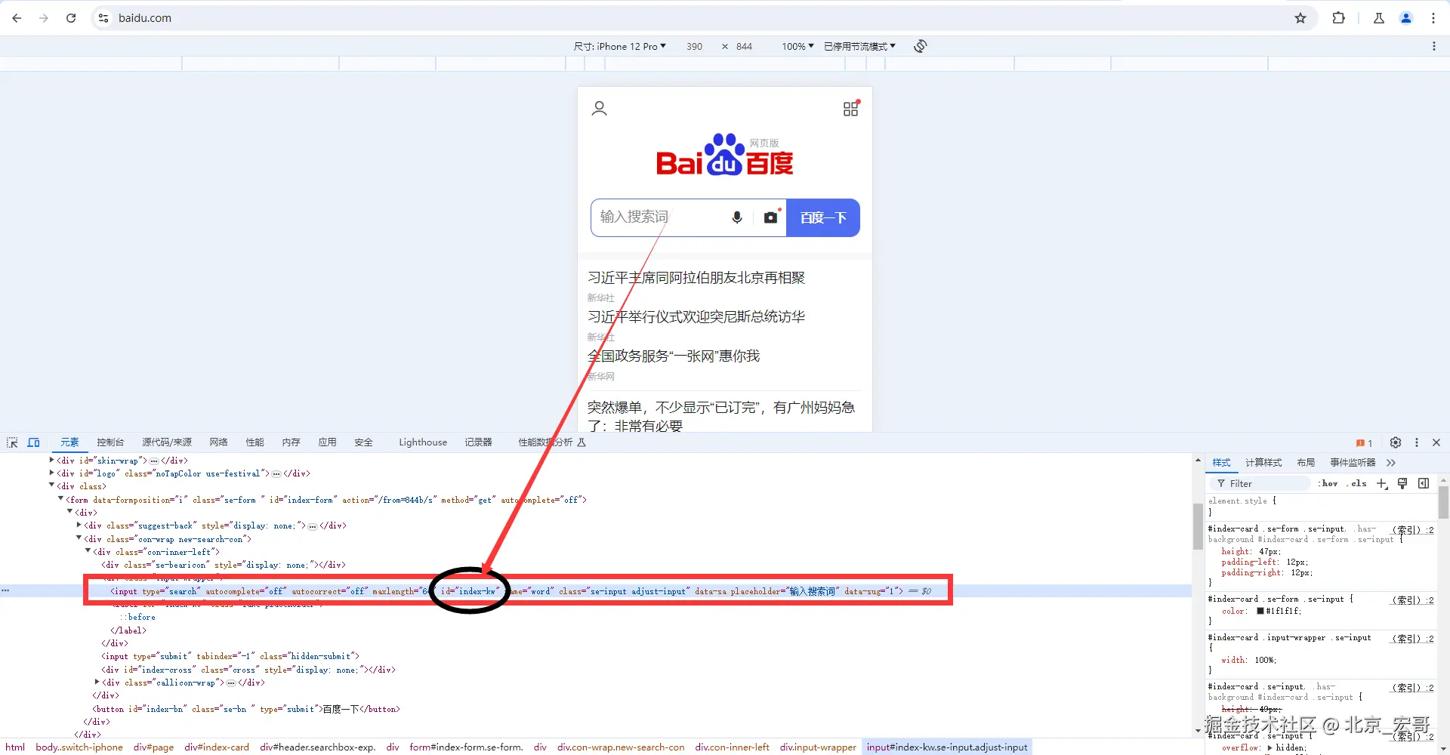Open the 事件监听器 event listeners tab
The width and height of the screenshot is (1450, 755).
1353,463
